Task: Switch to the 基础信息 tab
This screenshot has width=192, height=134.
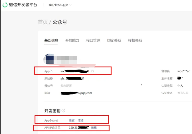Action: pos(51,40)
